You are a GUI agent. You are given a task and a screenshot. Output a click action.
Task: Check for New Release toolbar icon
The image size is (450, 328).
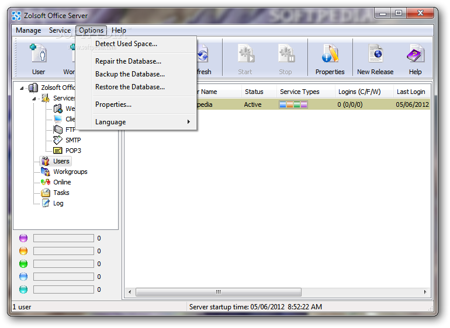[x=375, y=54]
